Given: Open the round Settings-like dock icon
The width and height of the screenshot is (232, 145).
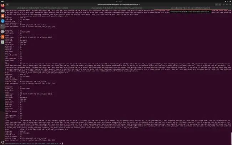Looking at the screenshot, I should (x=2, y=31).
